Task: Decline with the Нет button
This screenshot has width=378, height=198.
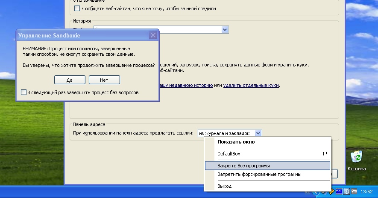Action: pos(104,80)
